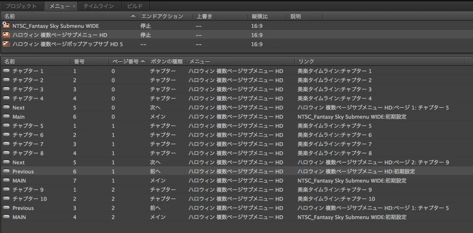The image size is (473, 233).
Task: Switch to the ビルド tab
Action: [x=135, y=6]
